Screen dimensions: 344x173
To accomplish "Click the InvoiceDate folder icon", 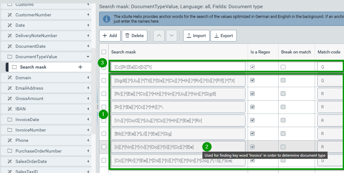I will (x=10, y=120).
